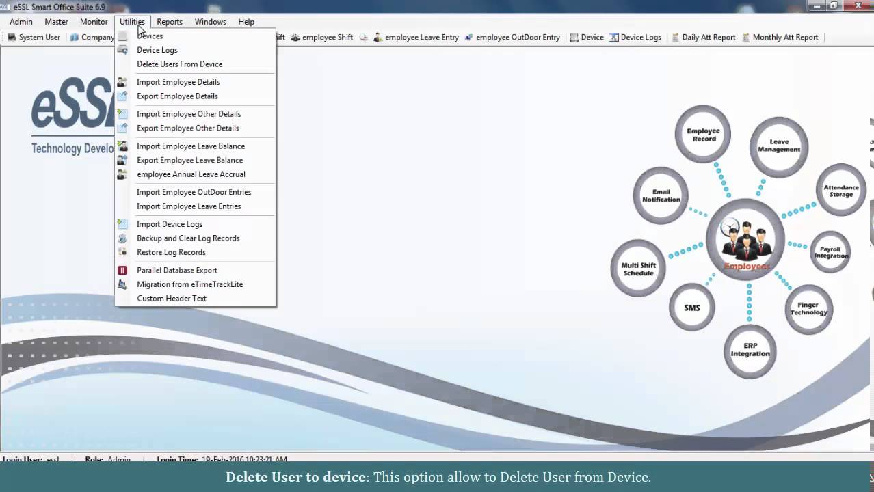Open the Reports menu
Image resolution: width=874 pixels, height=492 pixels.
coord(170,22)
